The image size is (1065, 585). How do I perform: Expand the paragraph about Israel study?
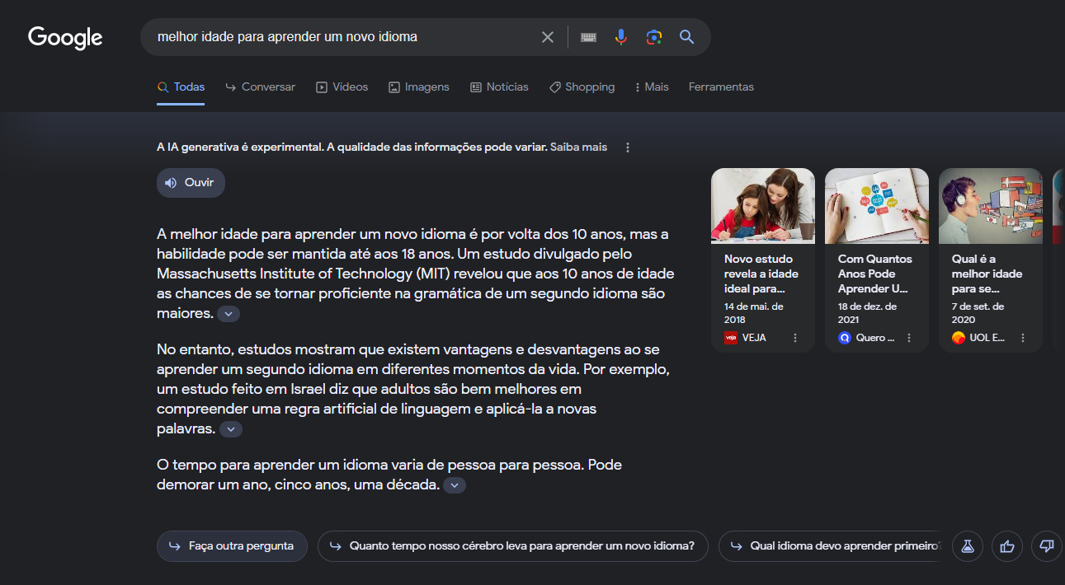tap(231, 429)
